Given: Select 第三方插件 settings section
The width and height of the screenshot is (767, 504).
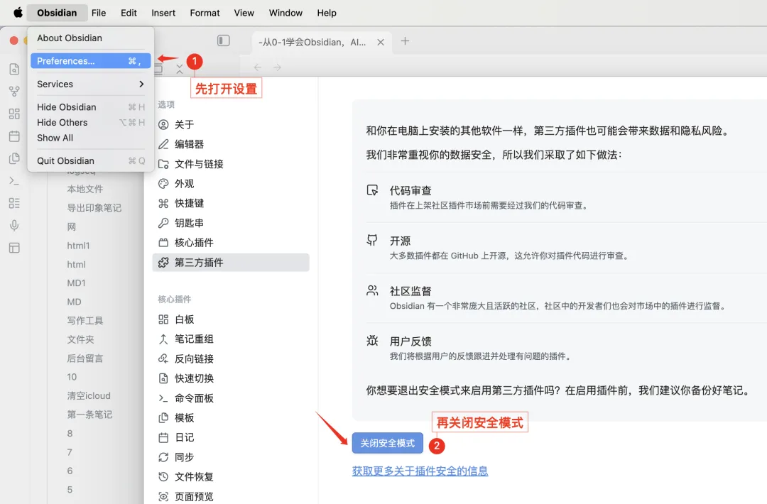Looking at the screenshot, I should [x=231, y=263].
